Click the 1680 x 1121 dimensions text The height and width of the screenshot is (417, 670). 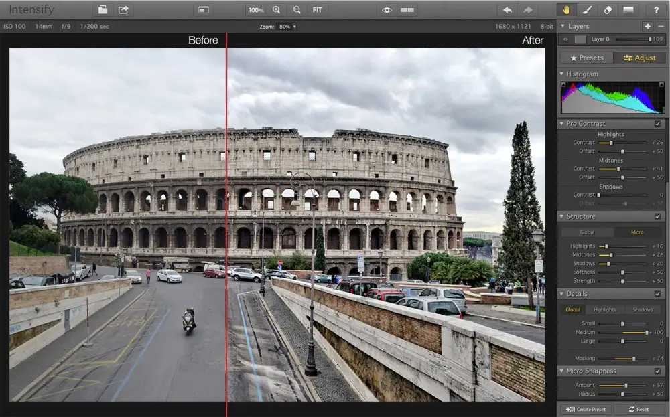[x=513, y=27]
